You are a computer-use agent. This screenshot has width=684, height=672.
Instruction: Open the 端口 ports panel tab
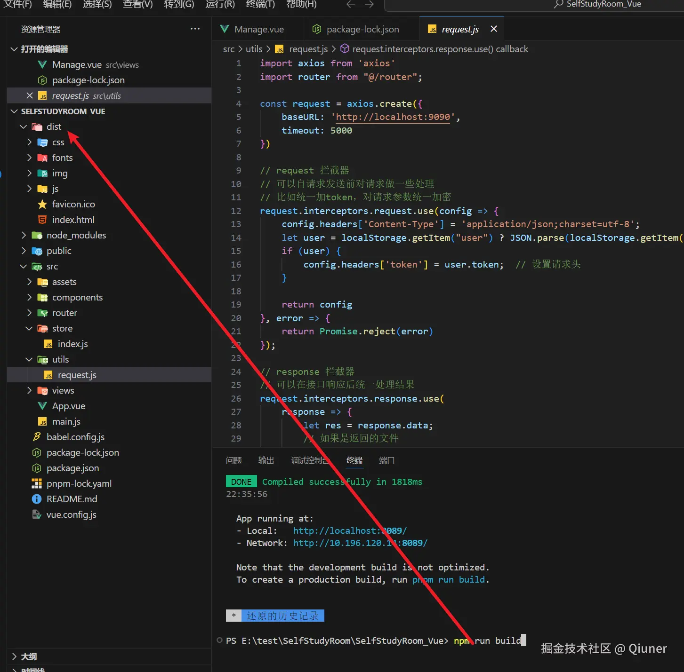[386, 460]
